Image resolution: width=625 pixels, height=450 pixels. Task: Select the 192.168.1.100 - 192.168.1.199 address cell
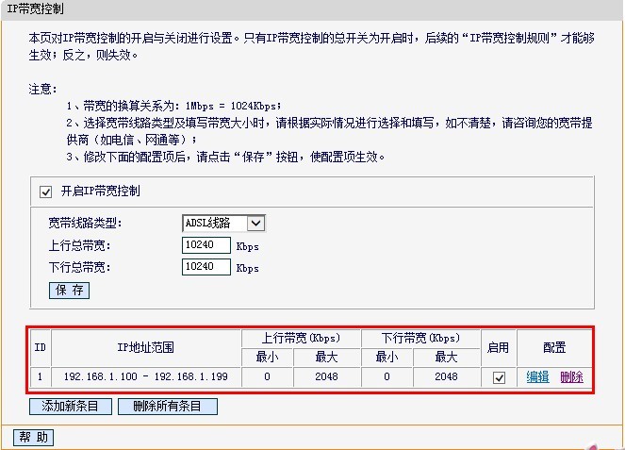click(x=145, y=377)
